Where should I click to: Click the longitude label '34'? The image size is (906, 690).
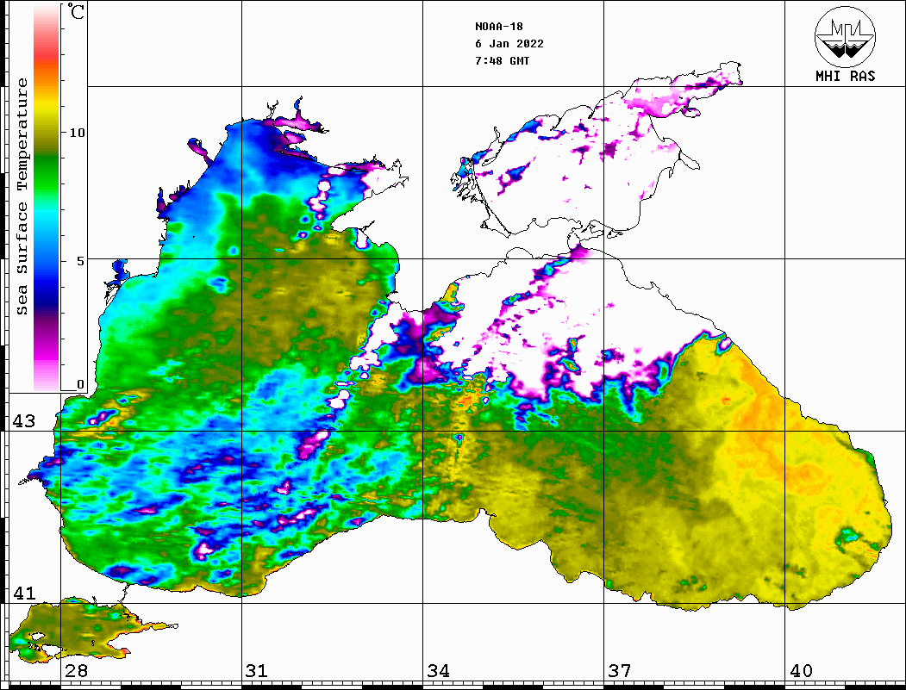[x=438, y=670]
